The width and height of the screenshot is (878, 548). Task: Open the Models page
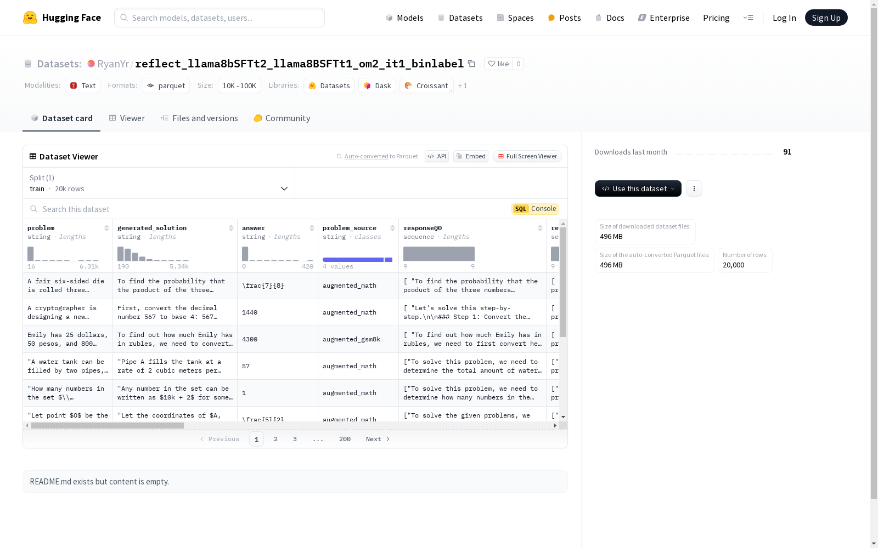click(404, 18)
